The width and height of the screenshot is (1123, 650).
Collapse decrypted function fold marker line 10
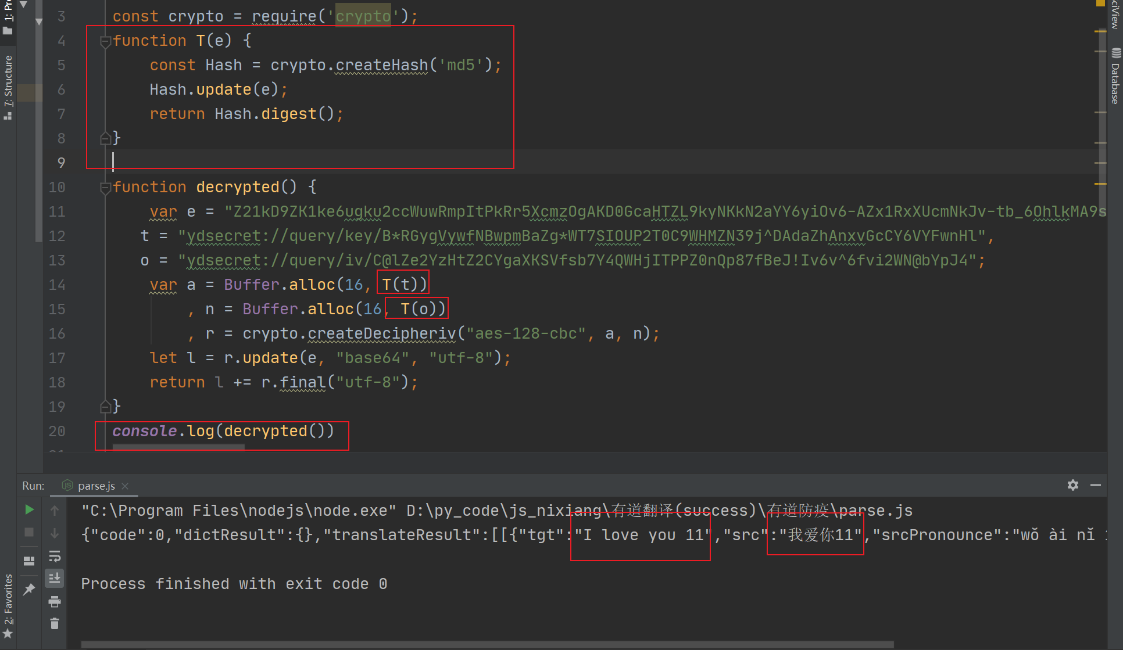(x=105, y=188)
